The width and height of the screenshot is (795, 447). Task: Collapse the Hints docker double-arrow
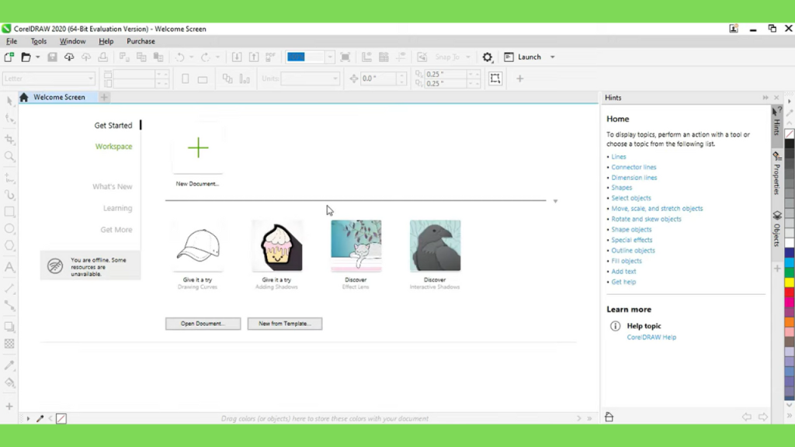(765, 97)
